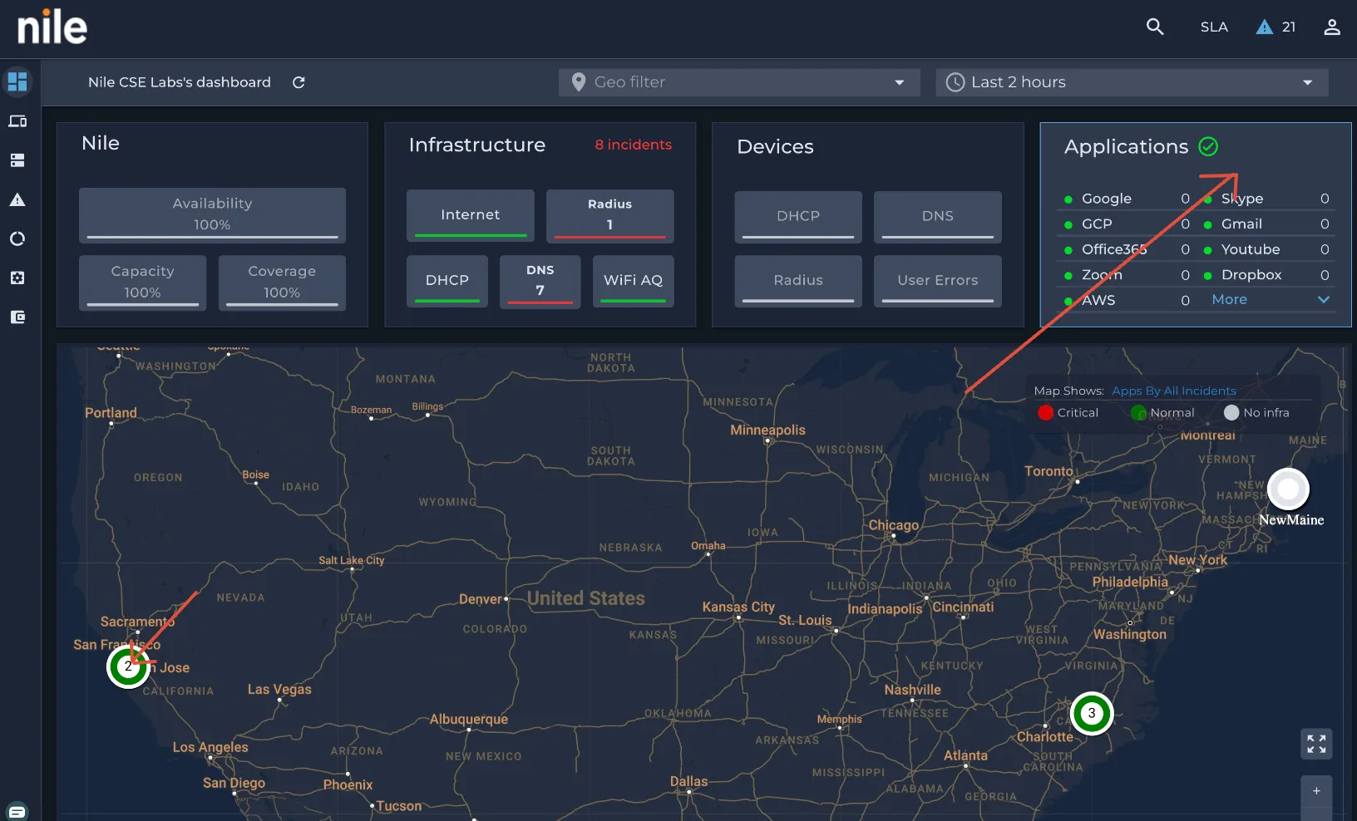Viewport: 1357px width, 821px height.
Task: Click the circular arrow sidebar icon
Action: point(17,238)
